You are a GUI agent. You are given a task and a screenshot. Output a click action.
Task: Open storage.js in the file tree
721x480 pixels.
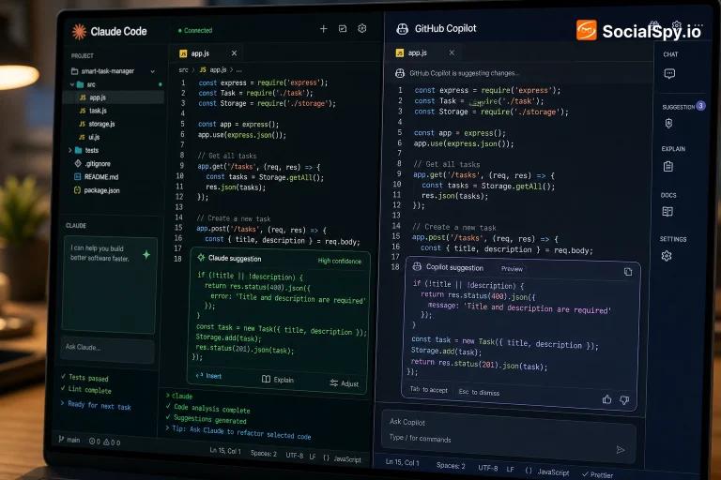tap(97, 124)
